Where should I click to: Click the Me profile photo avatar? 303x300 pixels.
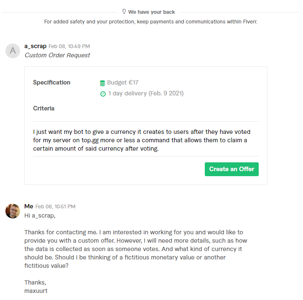click(x=13, y=211)
